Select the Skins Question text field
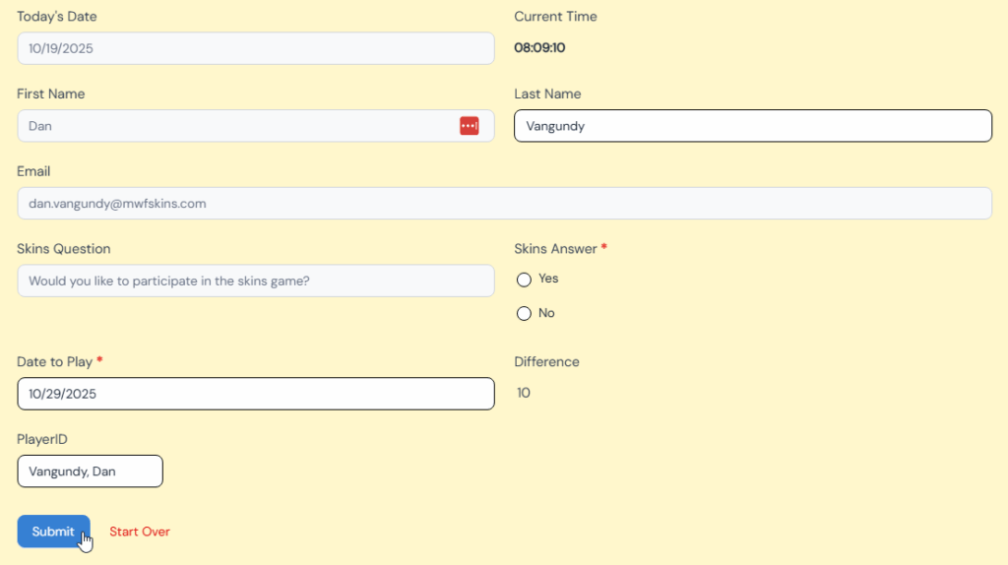The image size is (1008, 565). click(x=255, y=281)
